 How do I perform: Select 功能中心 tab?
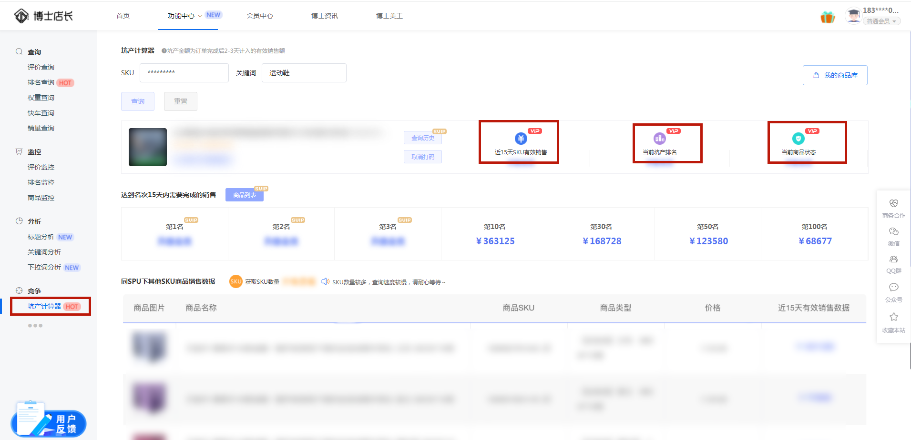pos(181,16)
